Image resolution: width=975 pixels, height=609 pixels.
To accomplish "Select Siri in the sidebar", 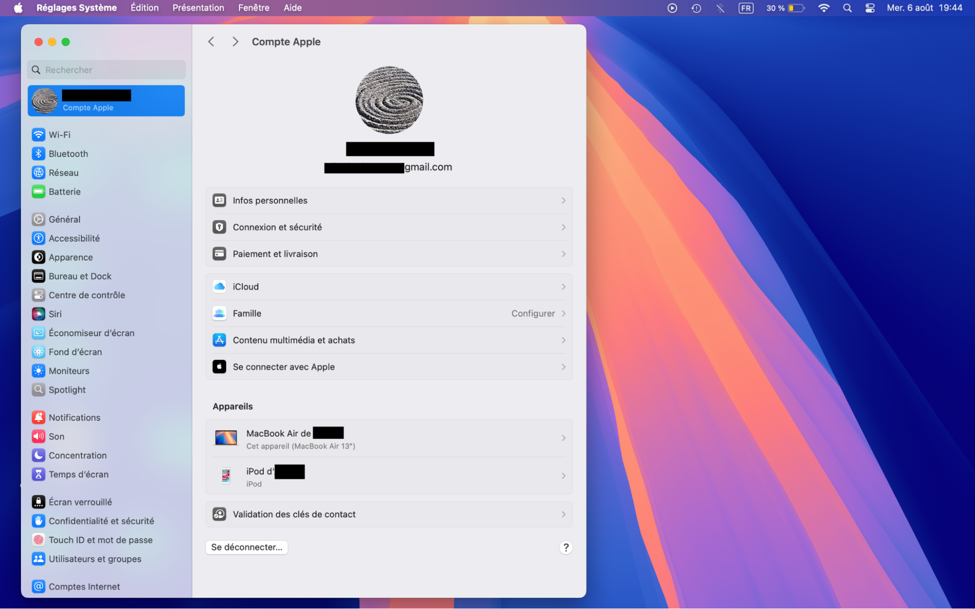I will [x=55, y=314].
